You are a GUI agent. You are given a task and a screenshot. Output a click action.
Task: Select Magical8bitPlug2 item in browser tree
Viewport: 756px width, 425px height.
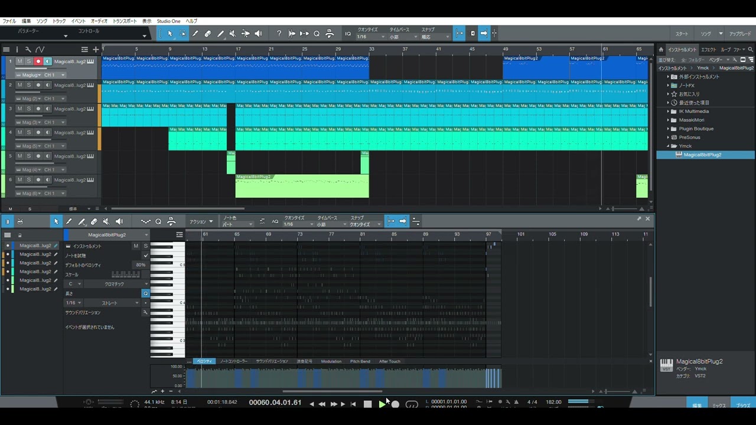coord(705,155)
